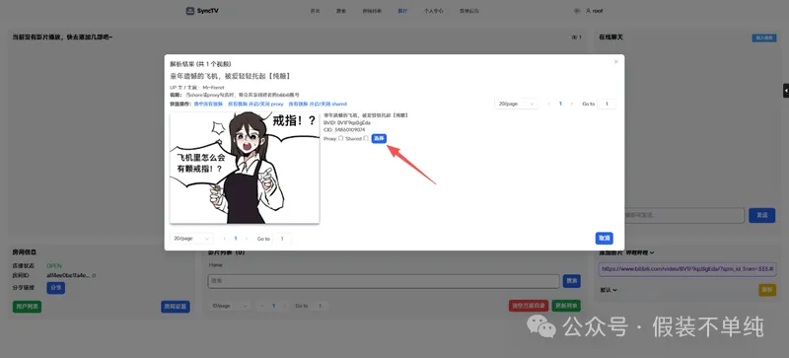The image size is (789, 358).
Task: Copy the room ID with the copy icon
Action: pos(94,275)
